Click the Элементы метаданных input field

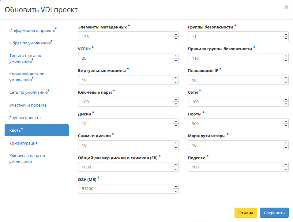pyautogui.click(x=125, y=36)
